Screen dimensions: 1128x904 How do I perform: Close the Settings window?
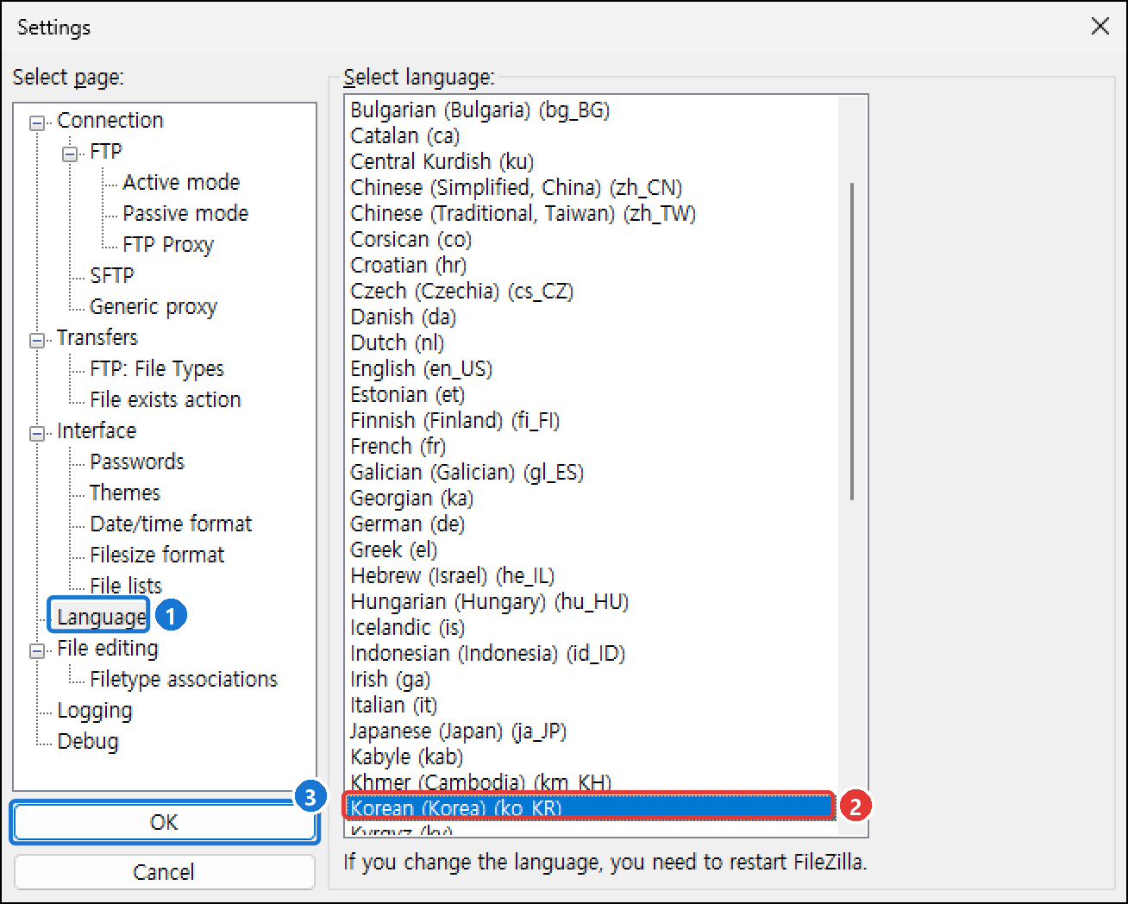1100,26
